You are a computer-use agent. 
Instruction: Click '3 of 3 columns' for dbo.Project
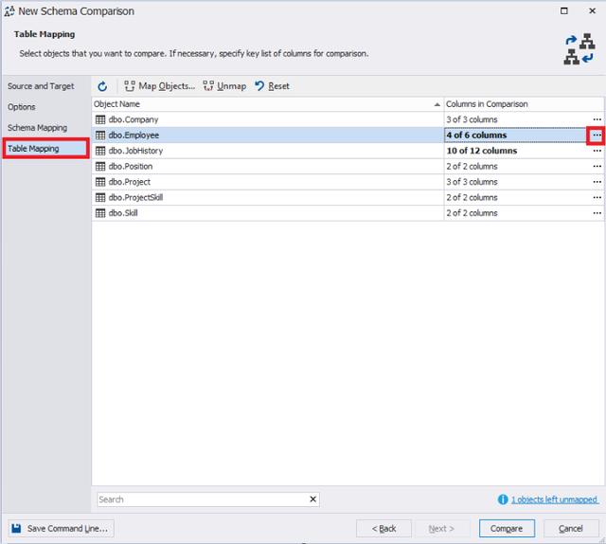[472, 182]
